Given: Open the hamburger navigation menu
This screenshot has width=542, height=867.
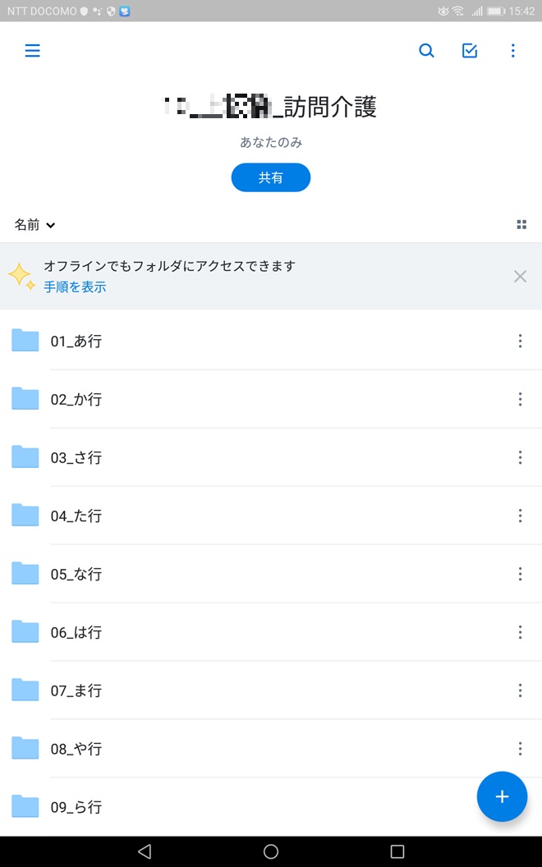Looking at the screenshot, I should [32, 51].
